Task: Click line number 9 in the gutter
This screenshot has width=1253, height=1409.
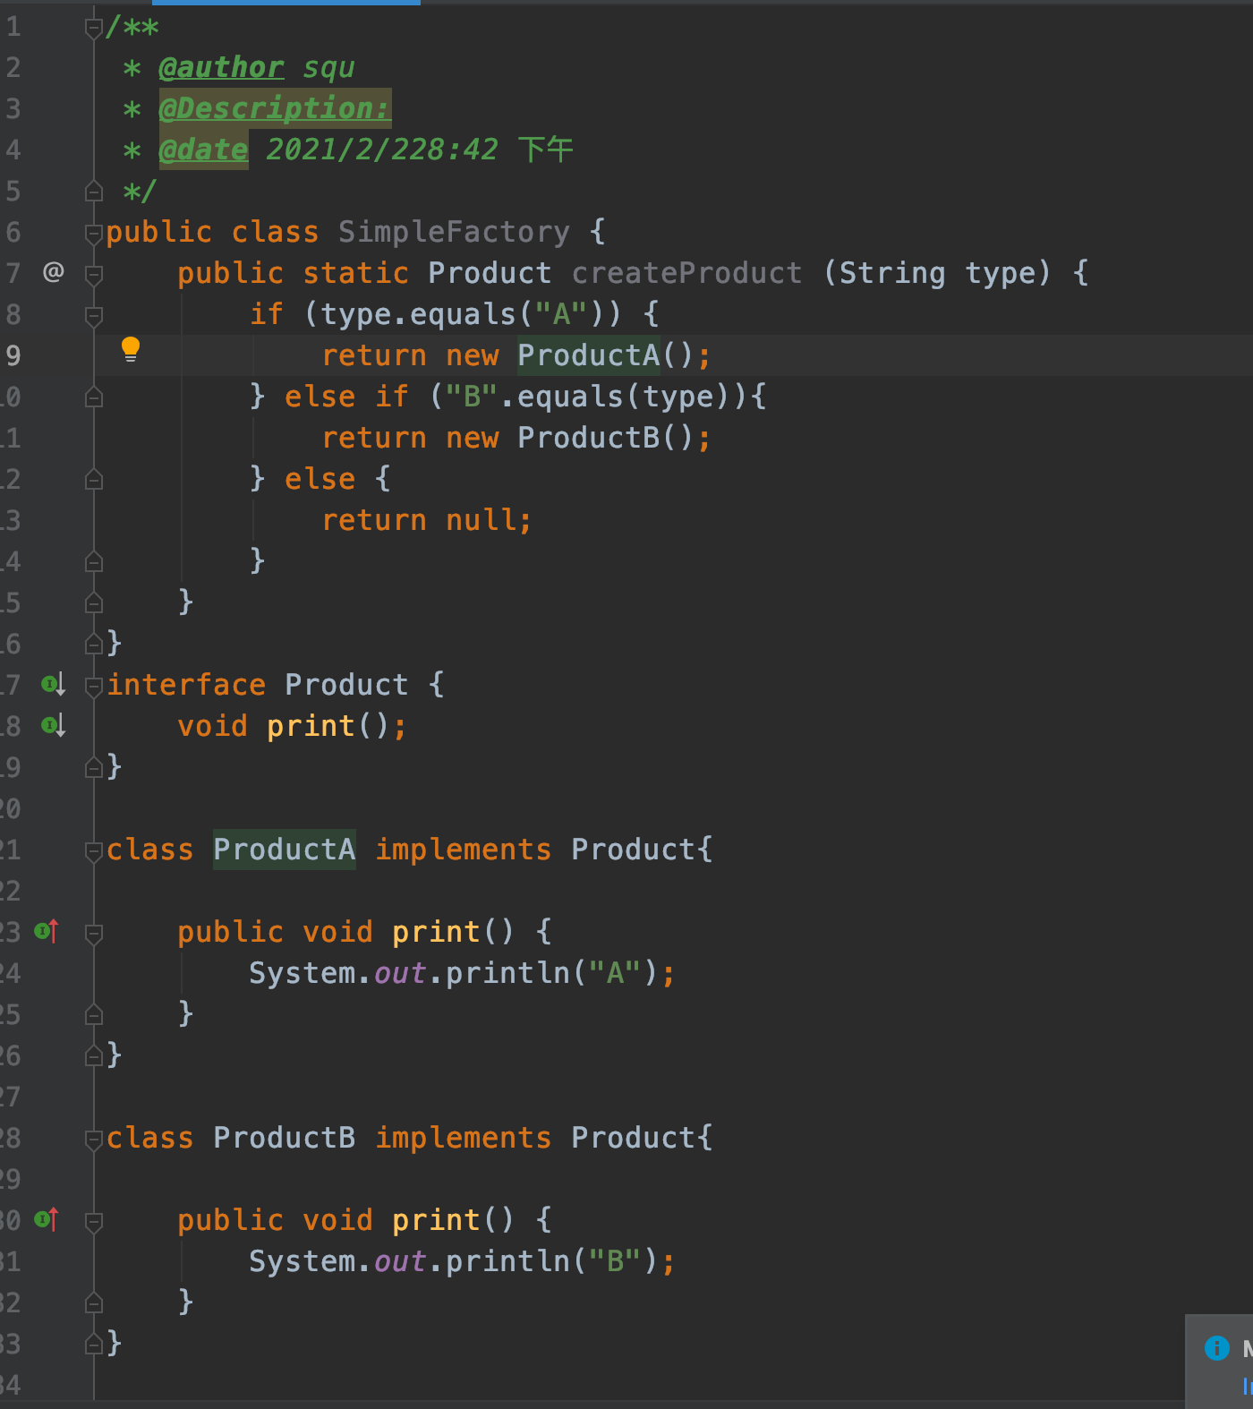Action: [13, 355]
